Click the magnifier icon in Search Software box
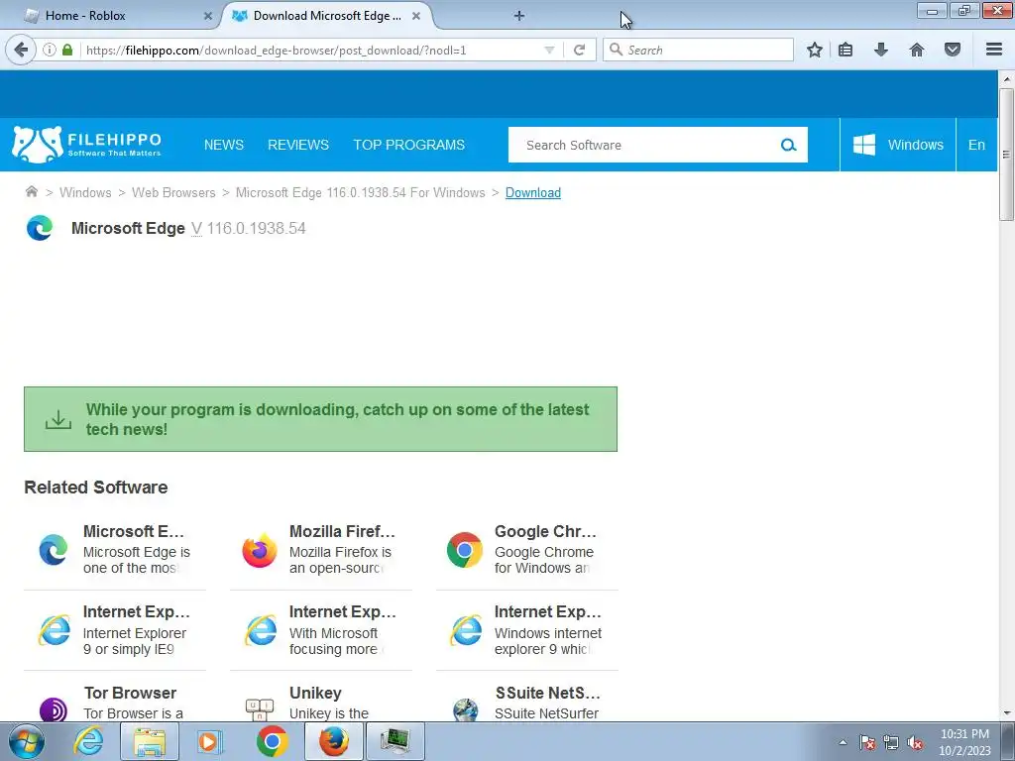This screenshot has width=1015, height=761. [x=788, y=145]
